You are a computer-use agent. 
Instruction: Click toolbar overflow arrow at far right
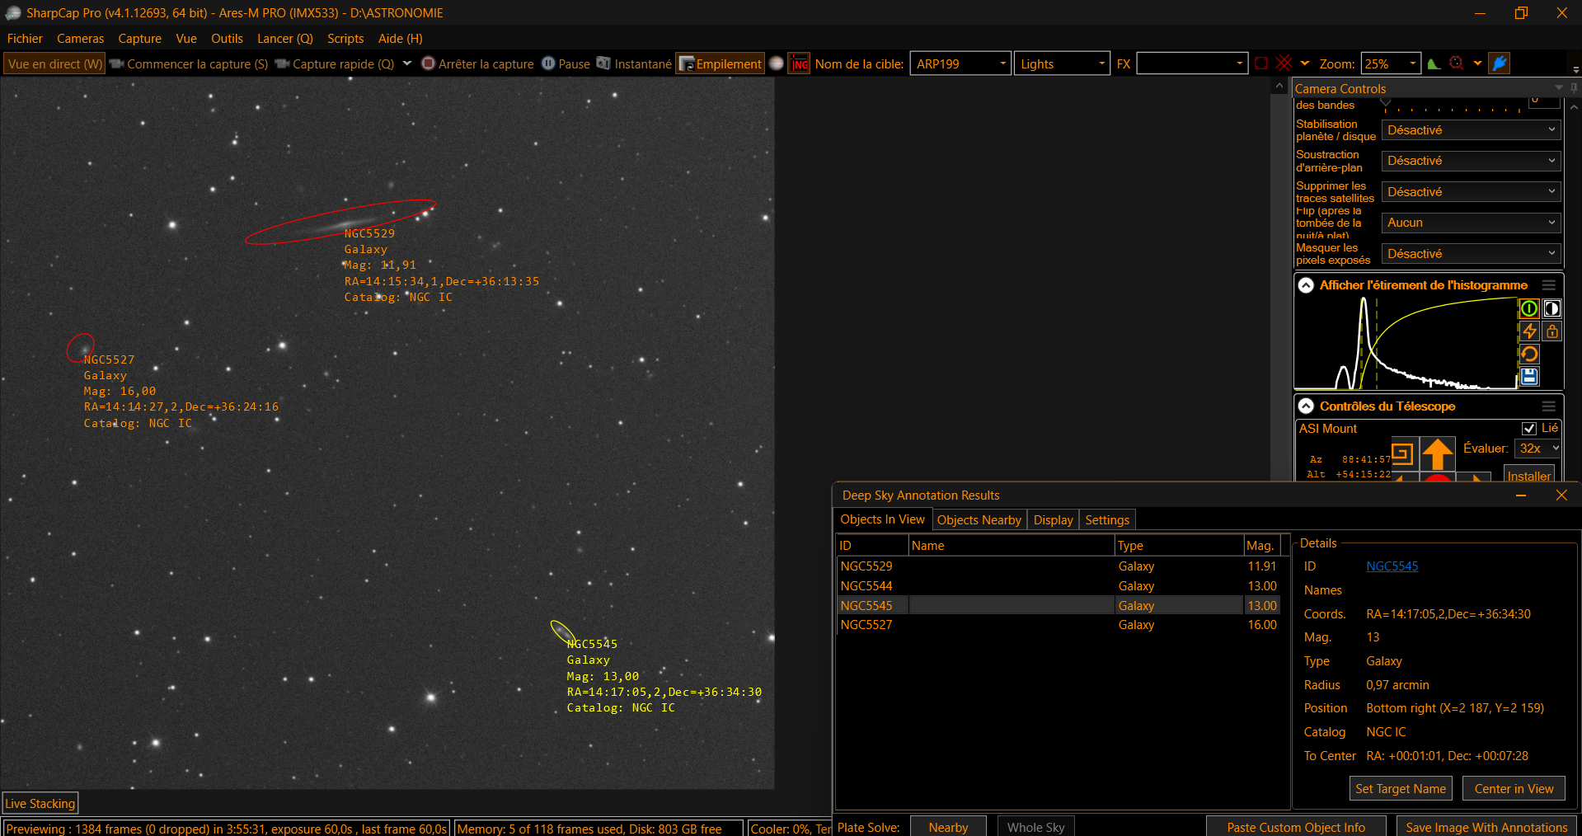pos(1575,69)
